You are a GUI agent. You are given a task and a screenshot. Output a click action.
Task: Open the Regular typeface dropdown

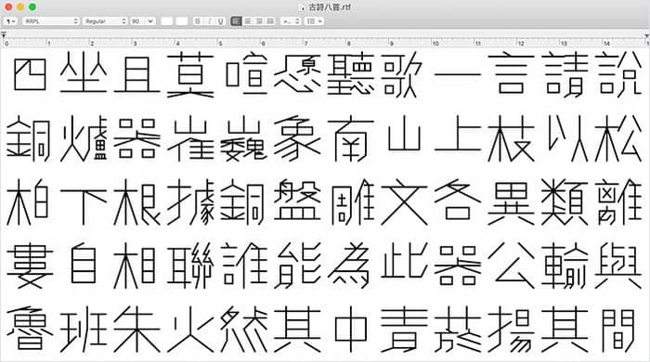(105, 20)
